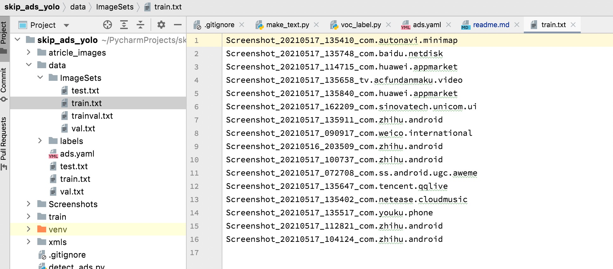The image size is (613, 269).
Task: Expand the venv folder
Action: [28, 229]
